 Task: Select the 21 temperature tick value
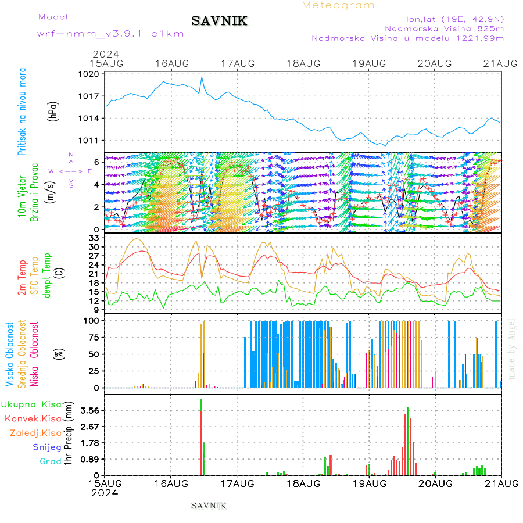tap(94, 274)
